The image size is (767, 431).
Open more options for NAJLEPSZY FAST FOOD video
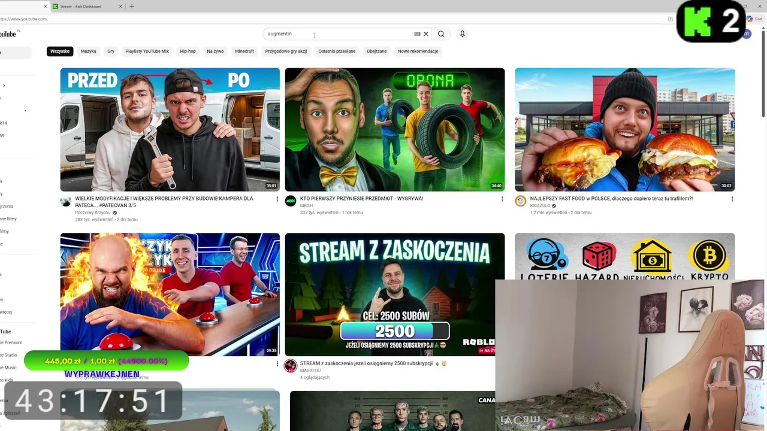pyautogui.click(x=732, y=199)
